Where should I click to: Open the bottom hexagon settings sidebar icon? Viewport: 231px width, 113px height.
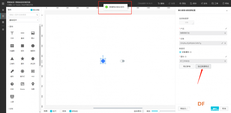click(x=3, y=29)
